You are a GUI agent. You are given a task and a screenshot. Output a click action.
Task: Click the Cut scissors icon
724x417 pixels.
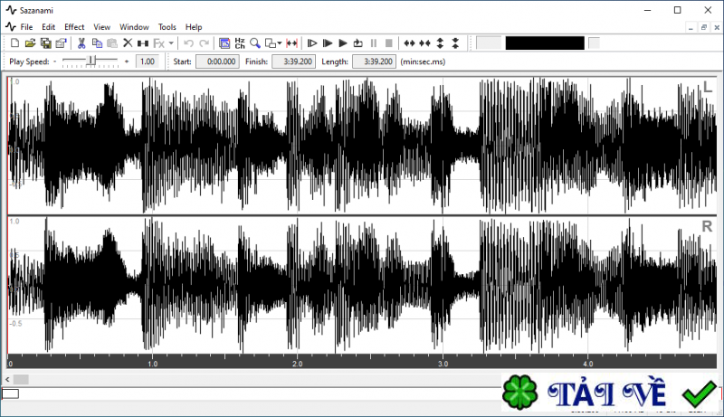(x=81, y=43)
